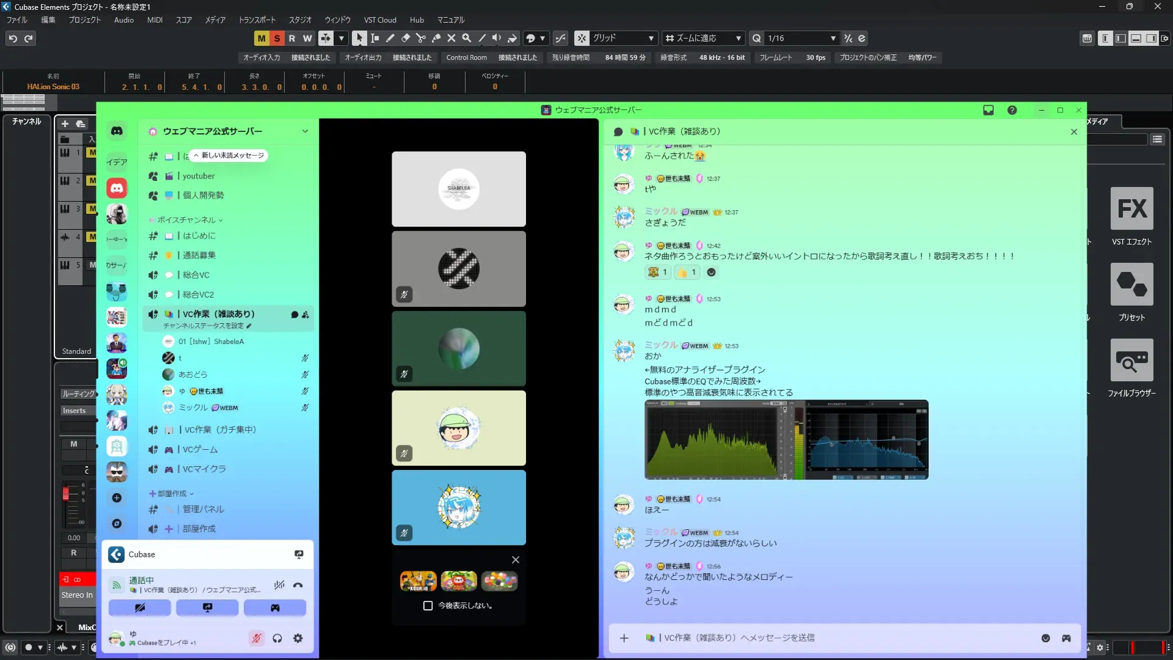Open the 1/16 quantize preset dropdown
1173x660 pixels.
(x=833, y=38)
